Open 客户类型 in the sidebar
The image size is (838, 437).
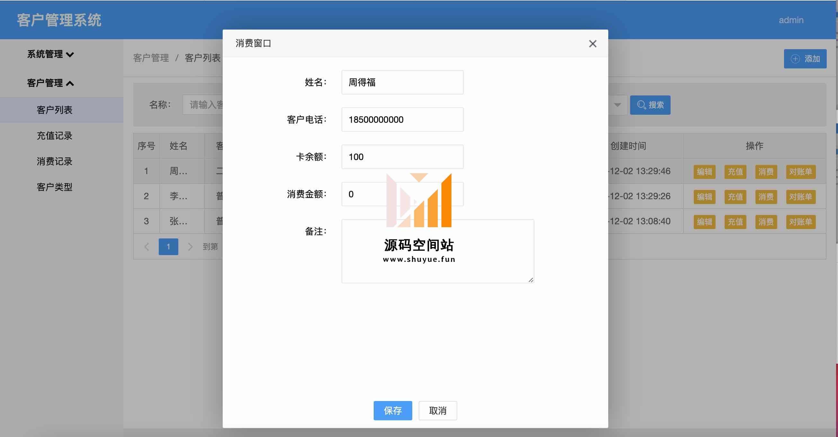[x=54, y=187]
